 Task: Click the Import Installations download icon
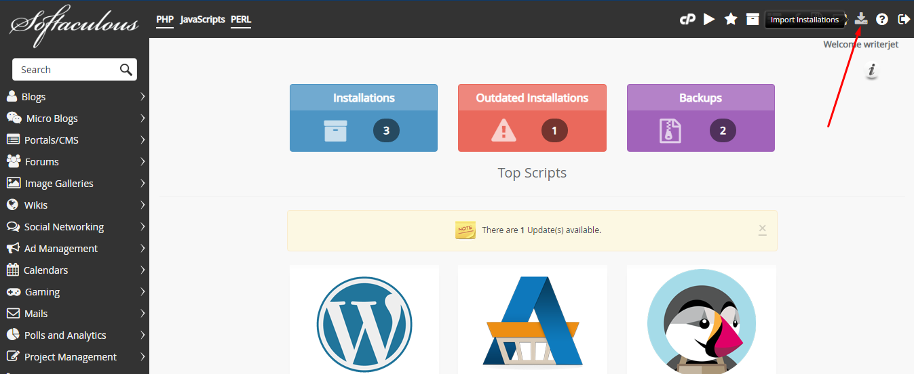tap(861, 19)
